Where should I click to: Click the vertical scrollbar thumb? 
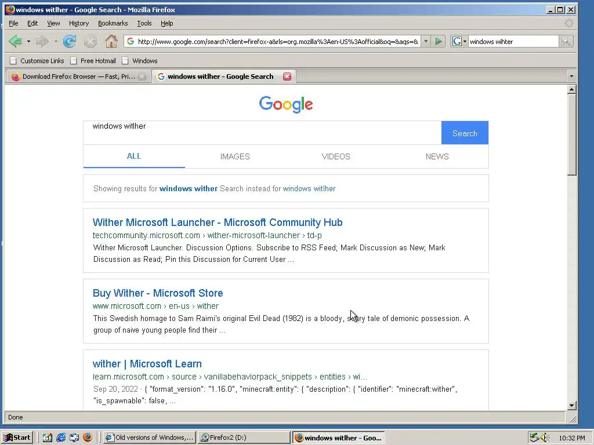pyautogui.click(x=572, y=134)
